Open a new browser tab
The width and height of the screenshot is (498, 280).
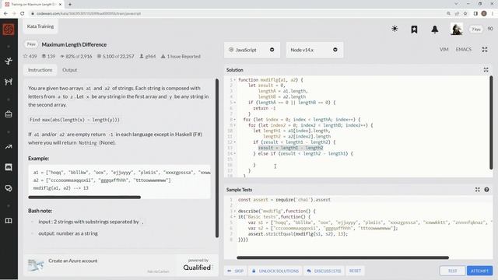tap(70, 5)
